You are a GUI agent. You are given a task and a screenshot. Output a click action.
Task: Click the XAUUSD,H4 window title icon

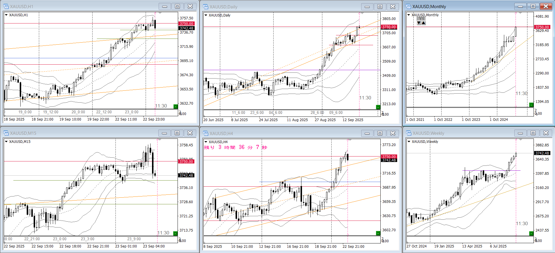point(206,133)
